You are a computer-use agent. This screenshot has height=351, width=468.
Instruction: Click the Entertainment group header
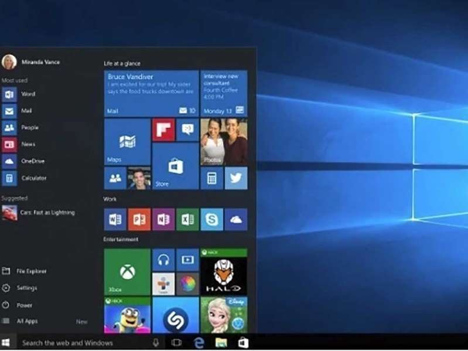[121, 240]
